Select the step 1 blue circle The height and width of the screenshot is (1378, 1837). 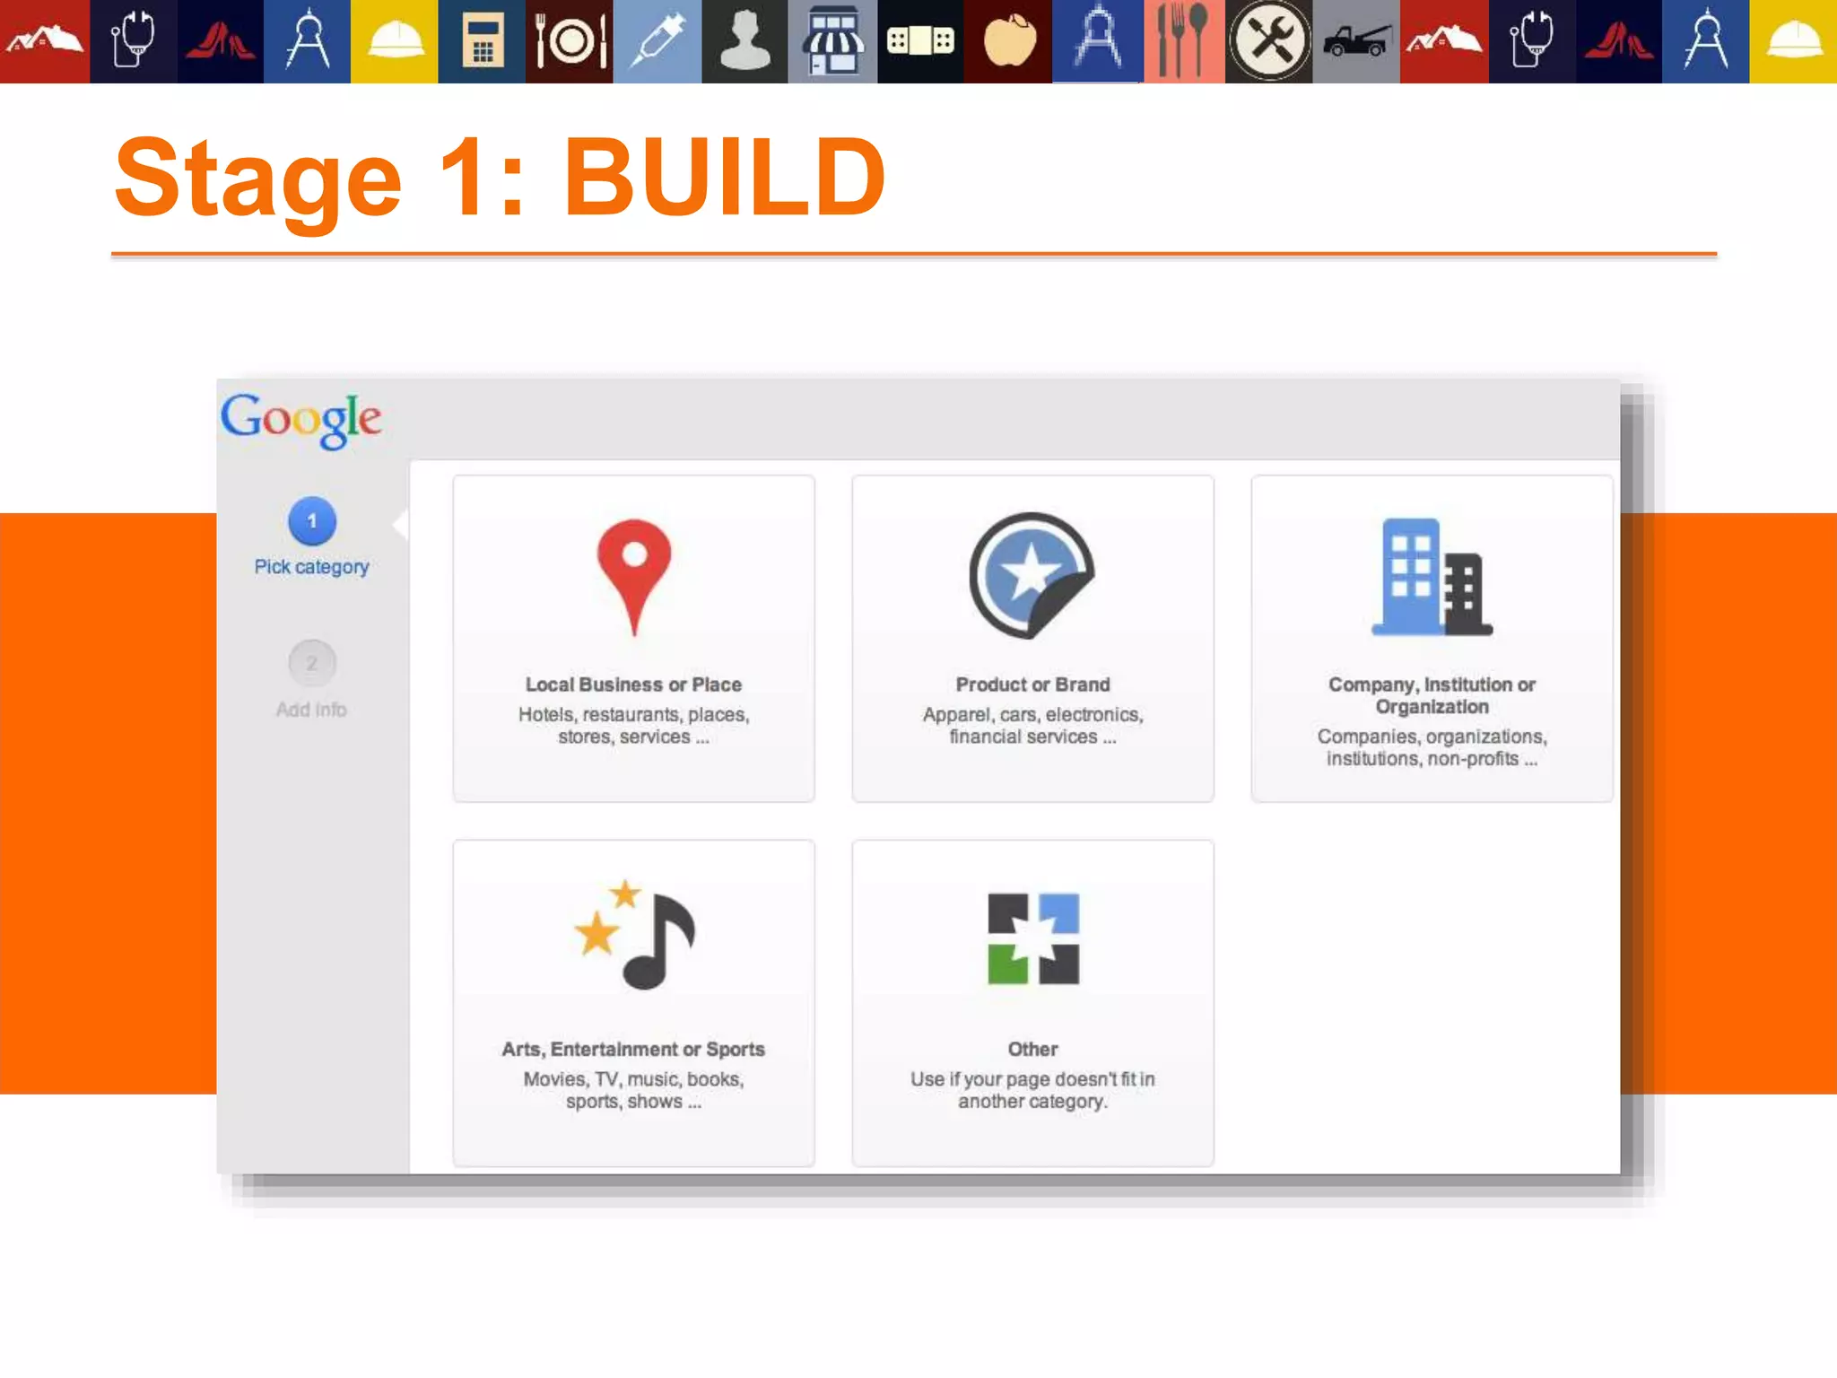click(312, 520)
